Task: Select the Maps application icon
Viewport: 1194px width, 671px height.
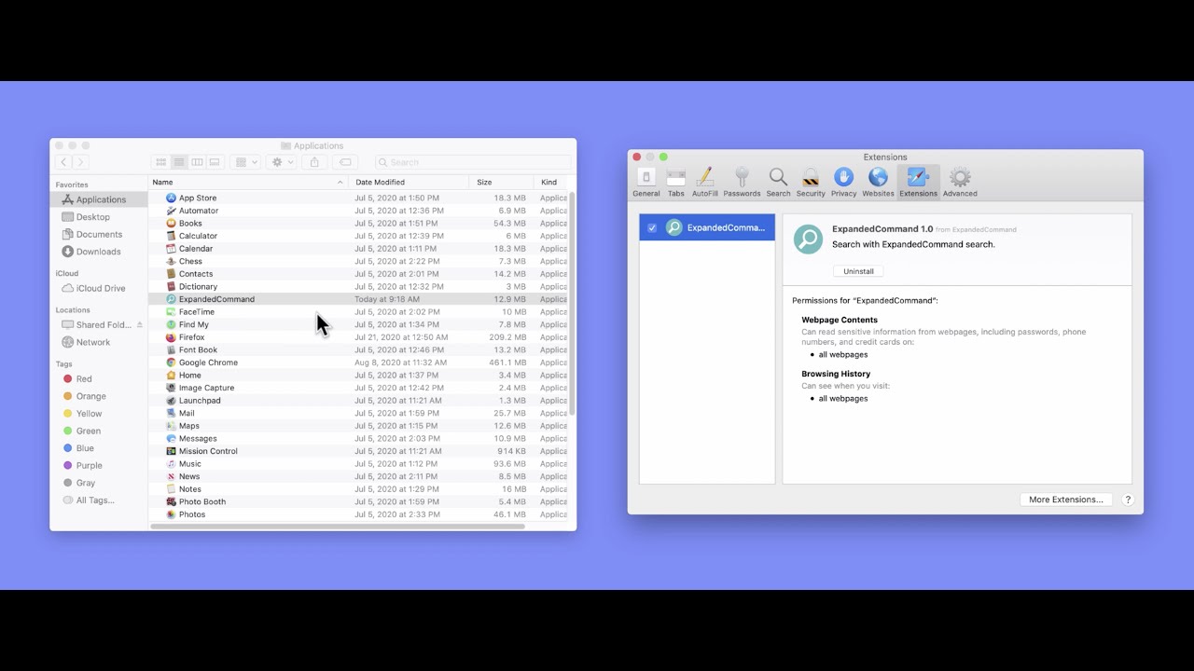Action: [171, 426]
